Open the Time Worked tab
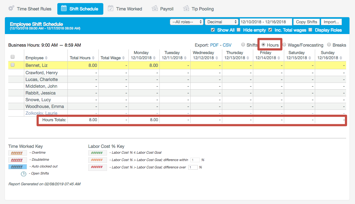Viewport: 355px width, 204px height. point(129,9)
